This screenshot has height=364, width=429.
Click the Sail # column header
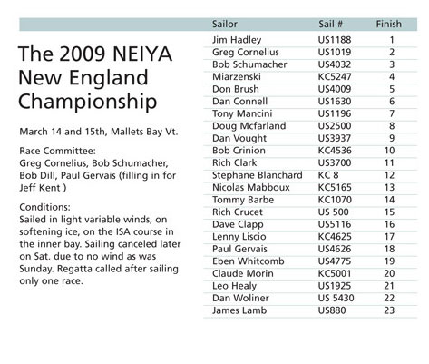click(330, 24)
